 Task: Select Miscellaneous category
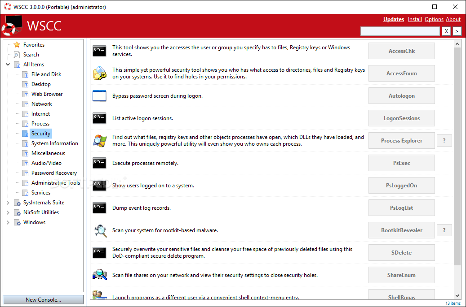click(48, 153)
